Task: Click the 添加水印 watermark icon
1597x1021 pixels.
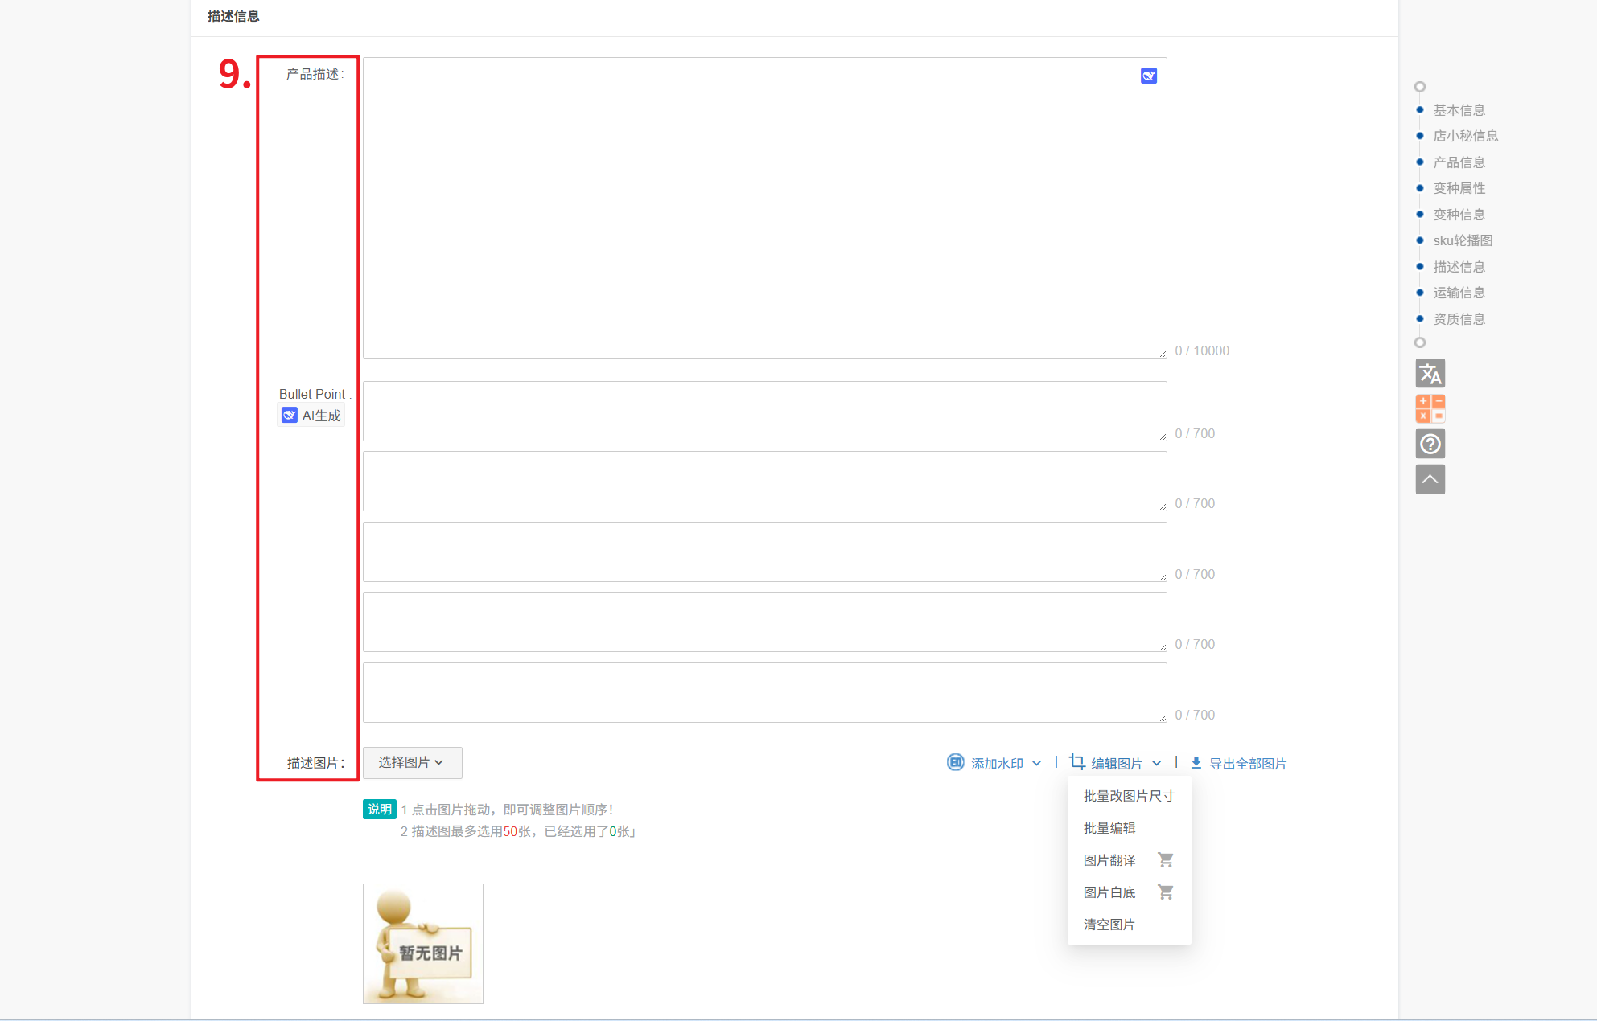Action: tap(955, 763)
